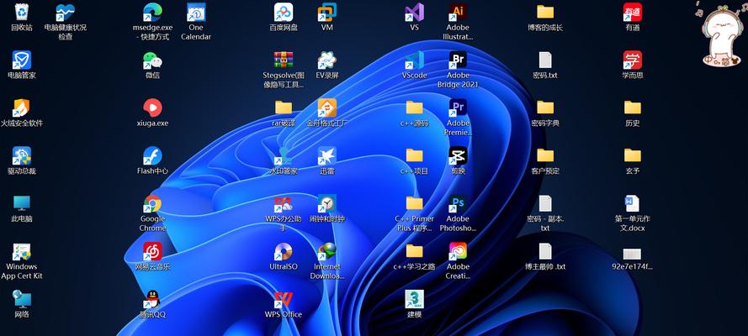Launch the 有道 dictionary icon
Image resolution: width=748 pixels, height=336 pixels.
point(633,13)
